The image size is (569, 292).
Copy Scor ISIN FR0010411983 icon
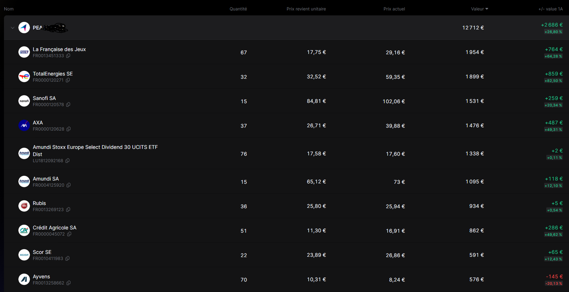(x=67, y=259)
